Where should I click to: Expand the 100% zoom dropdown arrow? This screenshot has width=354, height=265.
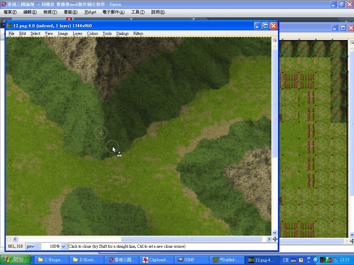pyautogui.click(x=63, y=246)
